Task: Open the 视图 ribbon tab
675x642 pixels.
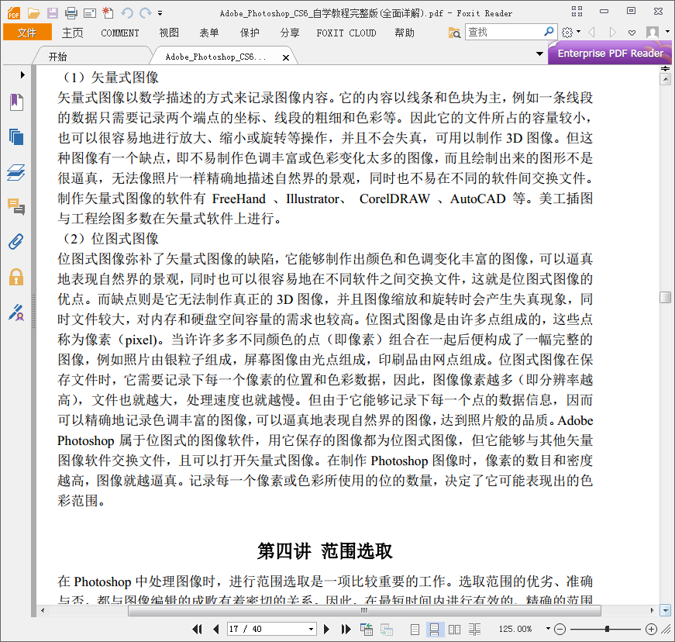Action: click(169, 33)
